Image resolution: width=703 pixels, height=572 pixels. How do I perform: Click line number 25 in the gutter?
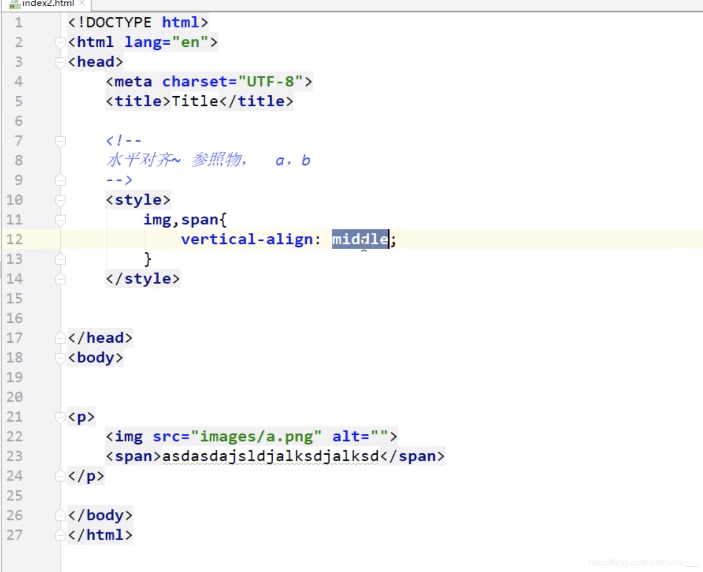pyautogui.click(x=15, y=496)
